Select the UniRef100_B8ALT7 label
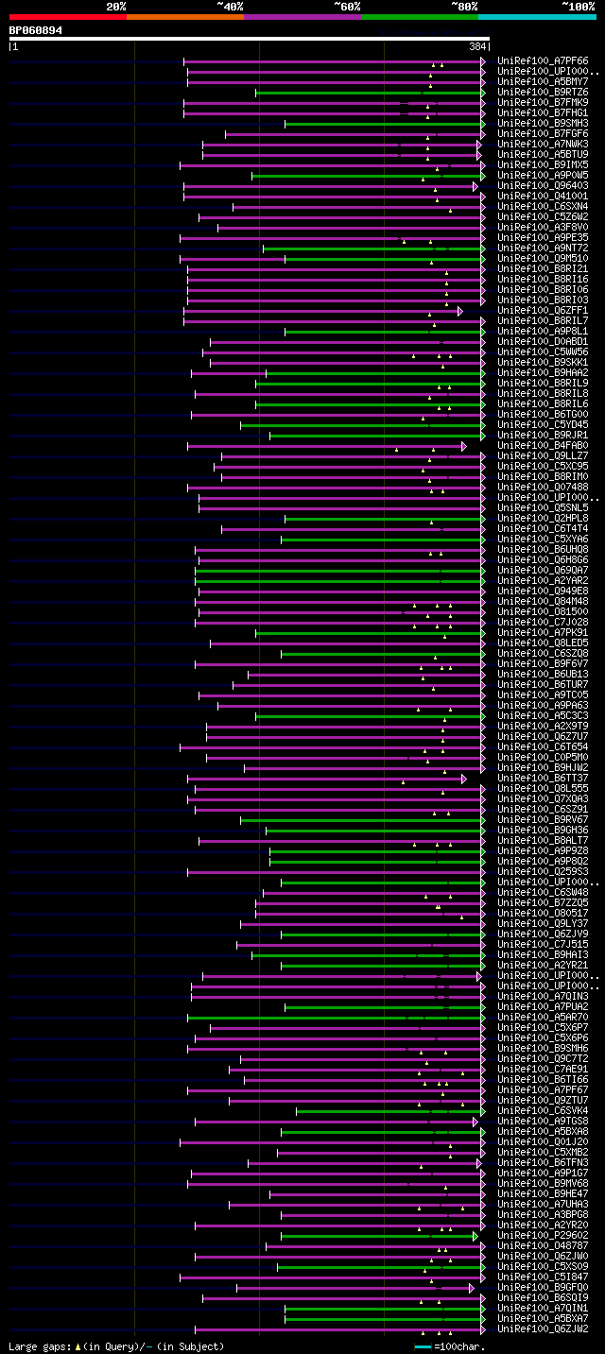The height and width of the screenshot is (1354, 605). tap(543, 841)
